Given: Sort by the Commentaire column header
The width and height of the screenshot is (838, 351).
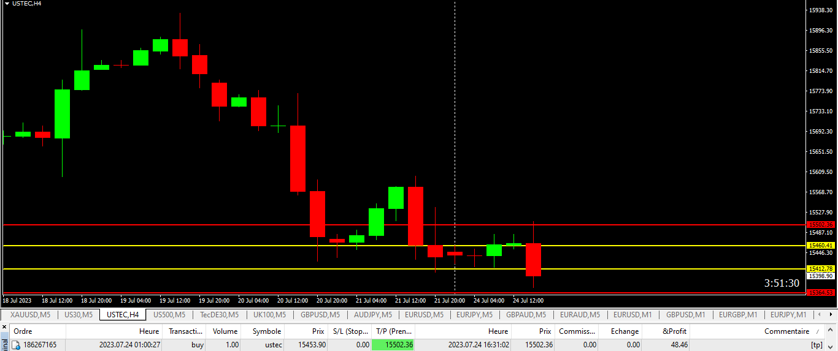Looking at the screenshot, I should click(x=758, y=331).
